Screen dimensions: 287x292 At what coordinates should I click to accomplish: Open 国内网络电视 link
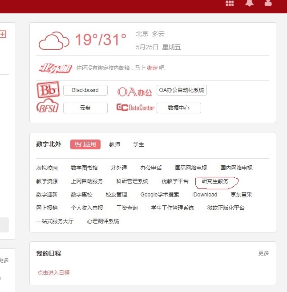coord(236,168)
